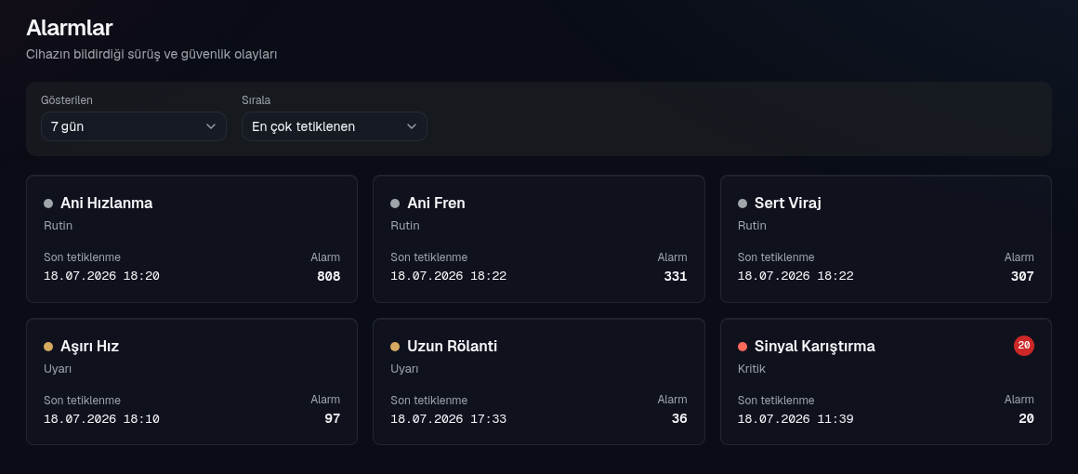Screen dimensions: 1078x474
Task: Click the alarm count 307
Action: (1022, 277)
